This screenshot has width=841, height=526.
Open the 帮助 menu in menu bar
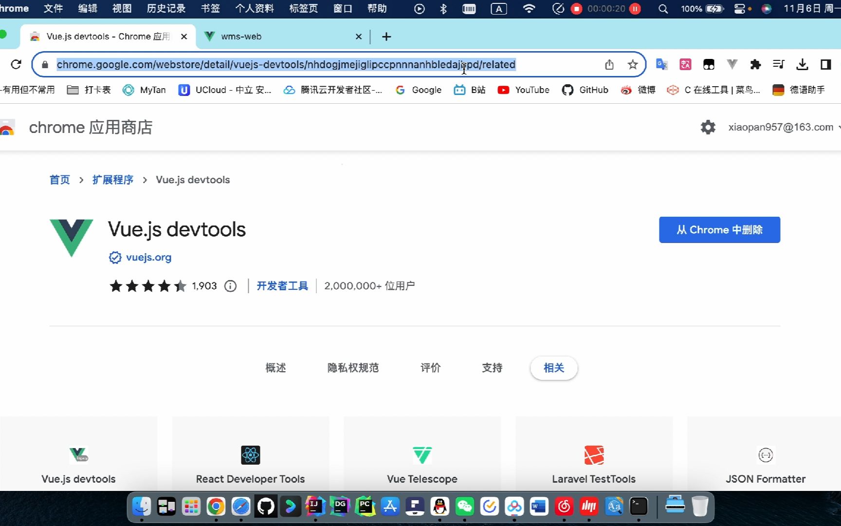377,9
